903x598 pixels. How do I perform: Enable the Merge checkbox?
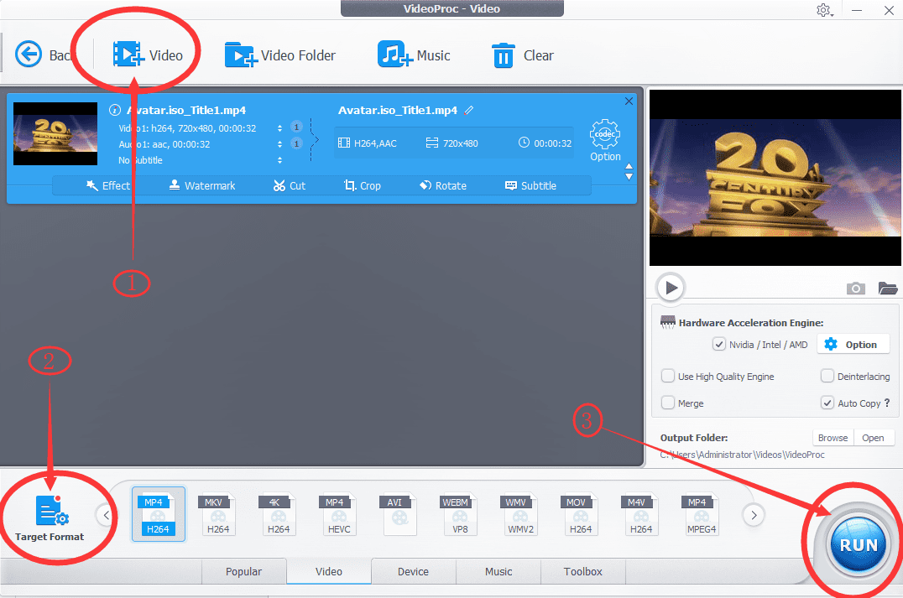667,403
